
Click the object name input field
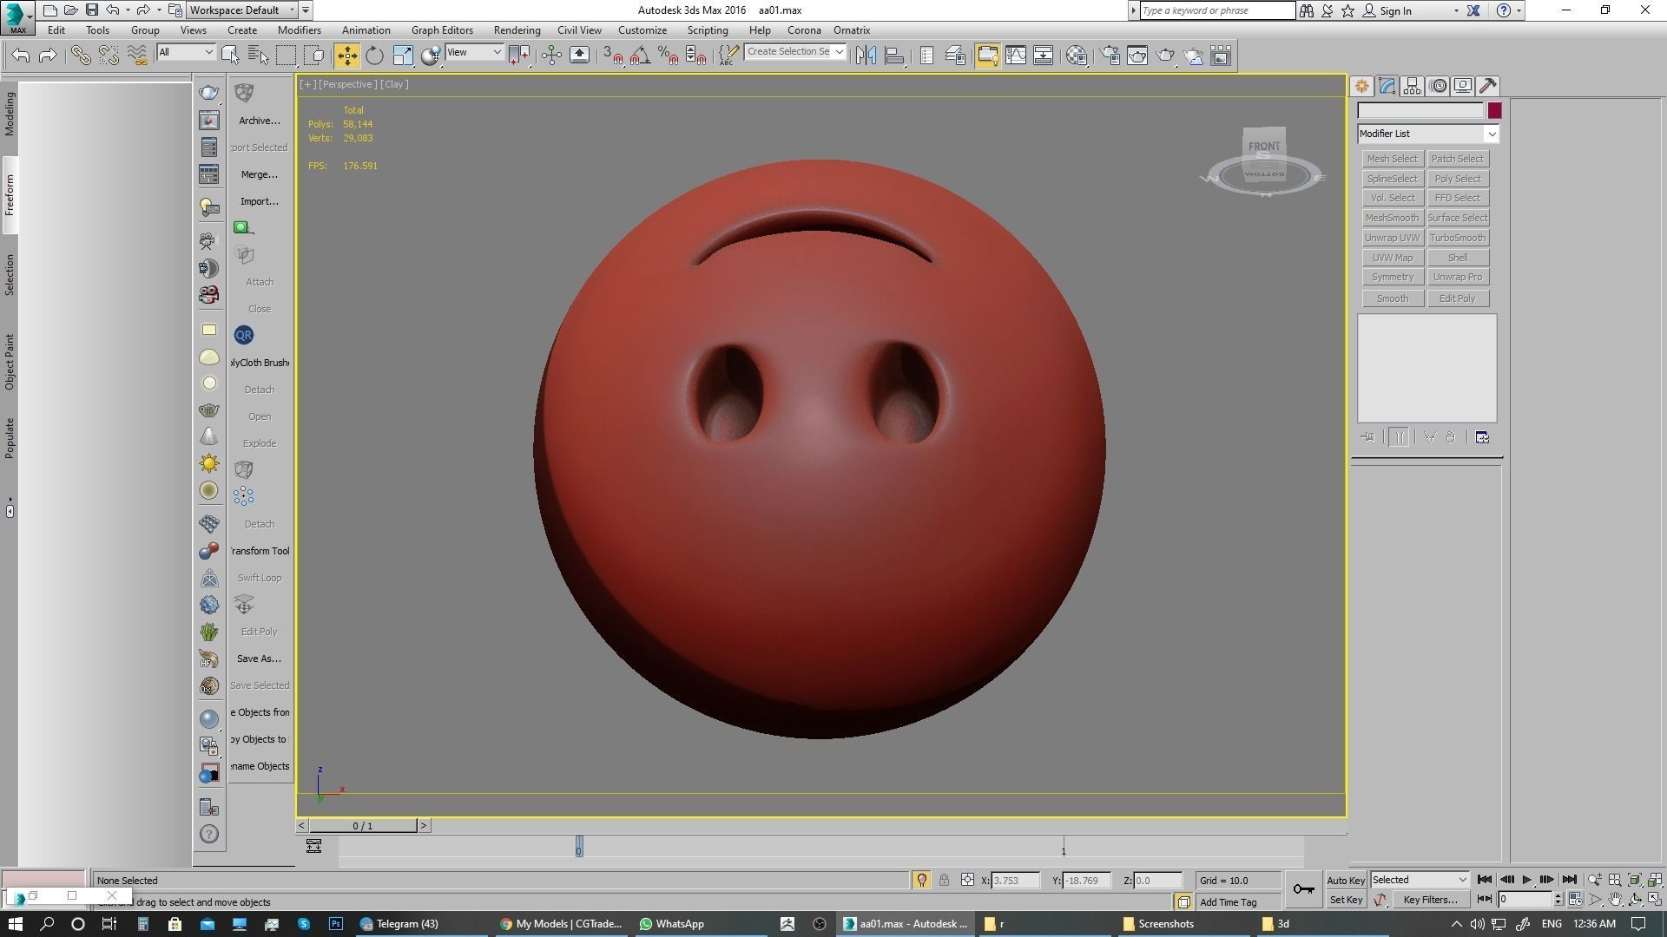click(1420, 110)
